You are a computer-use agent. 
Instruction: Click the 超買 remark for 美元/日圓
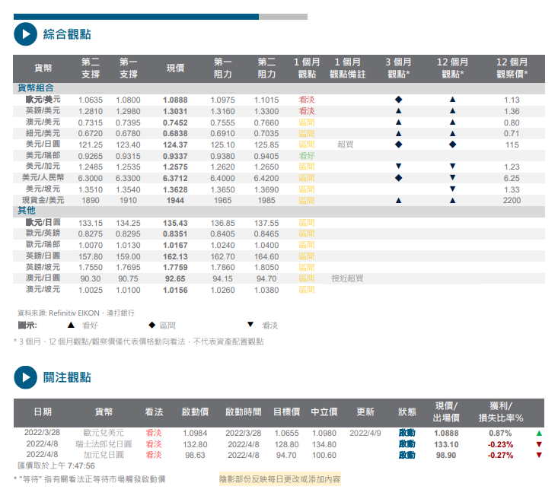(346, 145)
